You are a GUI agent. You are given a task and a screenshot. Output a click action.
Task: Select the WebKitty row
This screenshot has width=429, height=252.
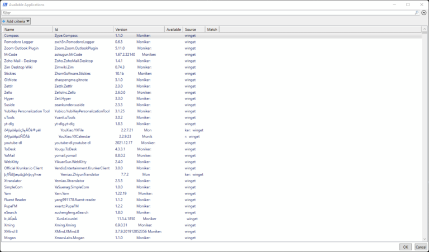(212, 161)
